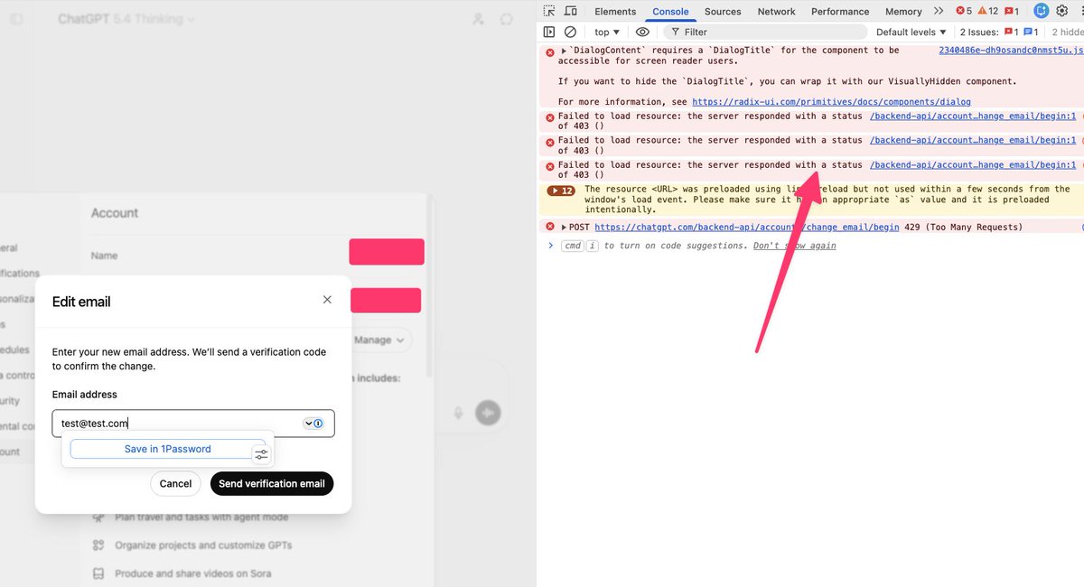Image resolution: width=1084 pixels, height=587 pixels.
Task: Click Save in 1Password
Action: (x=168, y=449)
